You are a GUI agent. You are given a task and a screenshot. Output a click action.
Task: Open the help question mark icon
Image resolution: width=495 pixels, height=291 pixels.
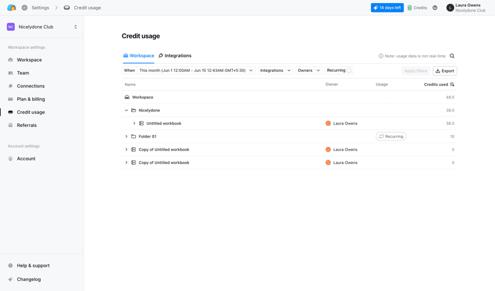click(435, 7)
